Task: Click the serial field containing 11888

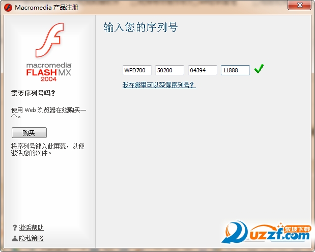Action: [x=235, y=70]
